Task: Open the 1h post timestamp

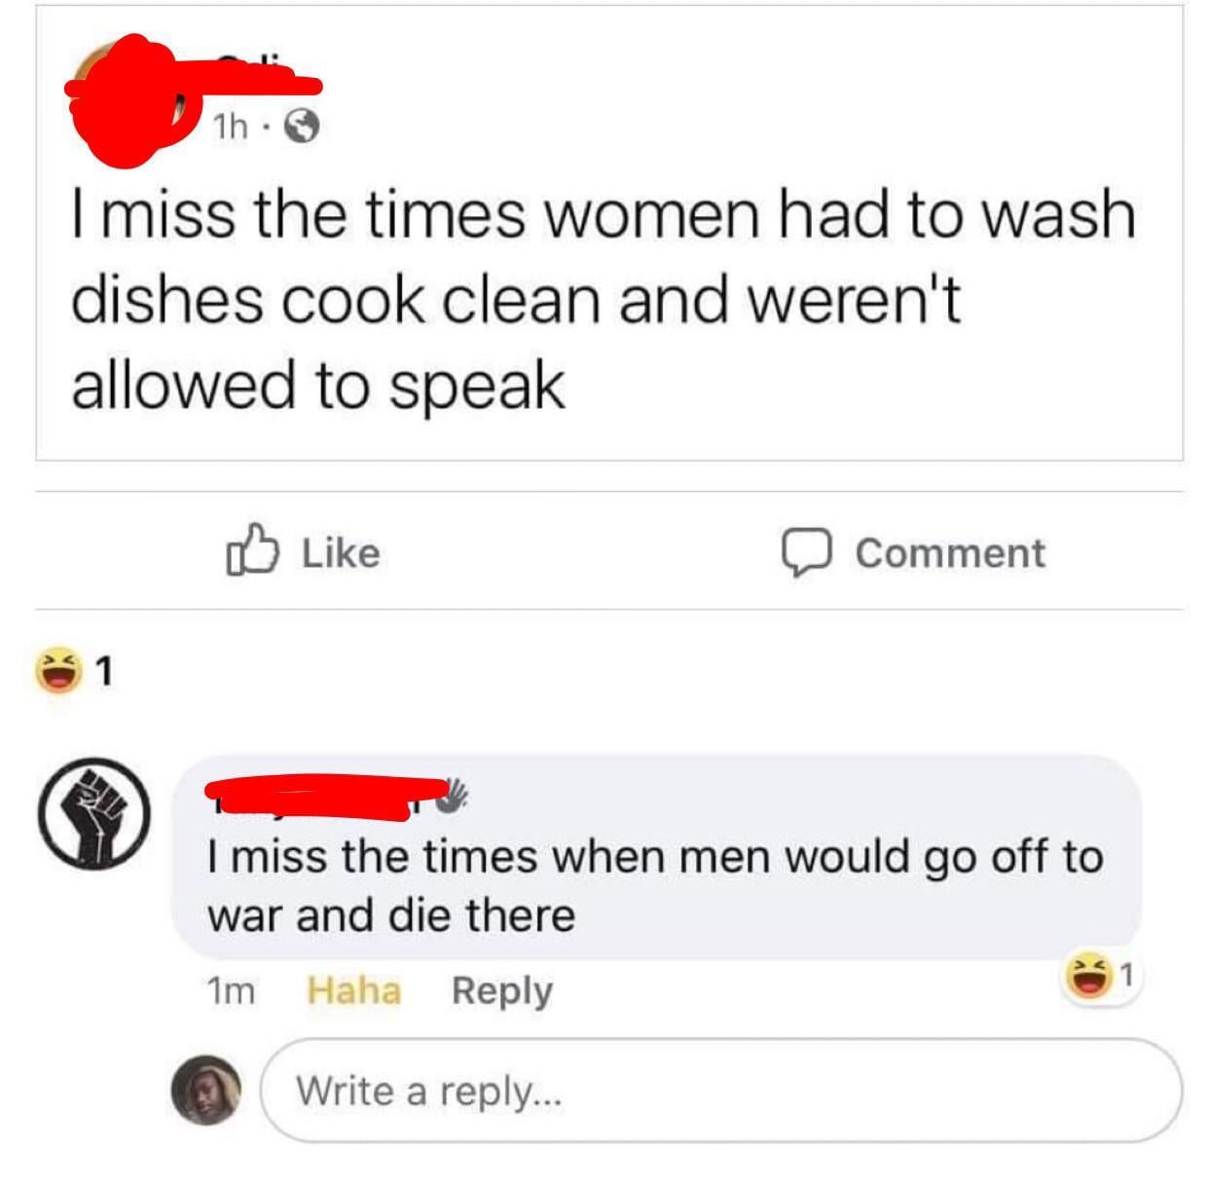Action: pyautogui.click(x=230, y=127)
